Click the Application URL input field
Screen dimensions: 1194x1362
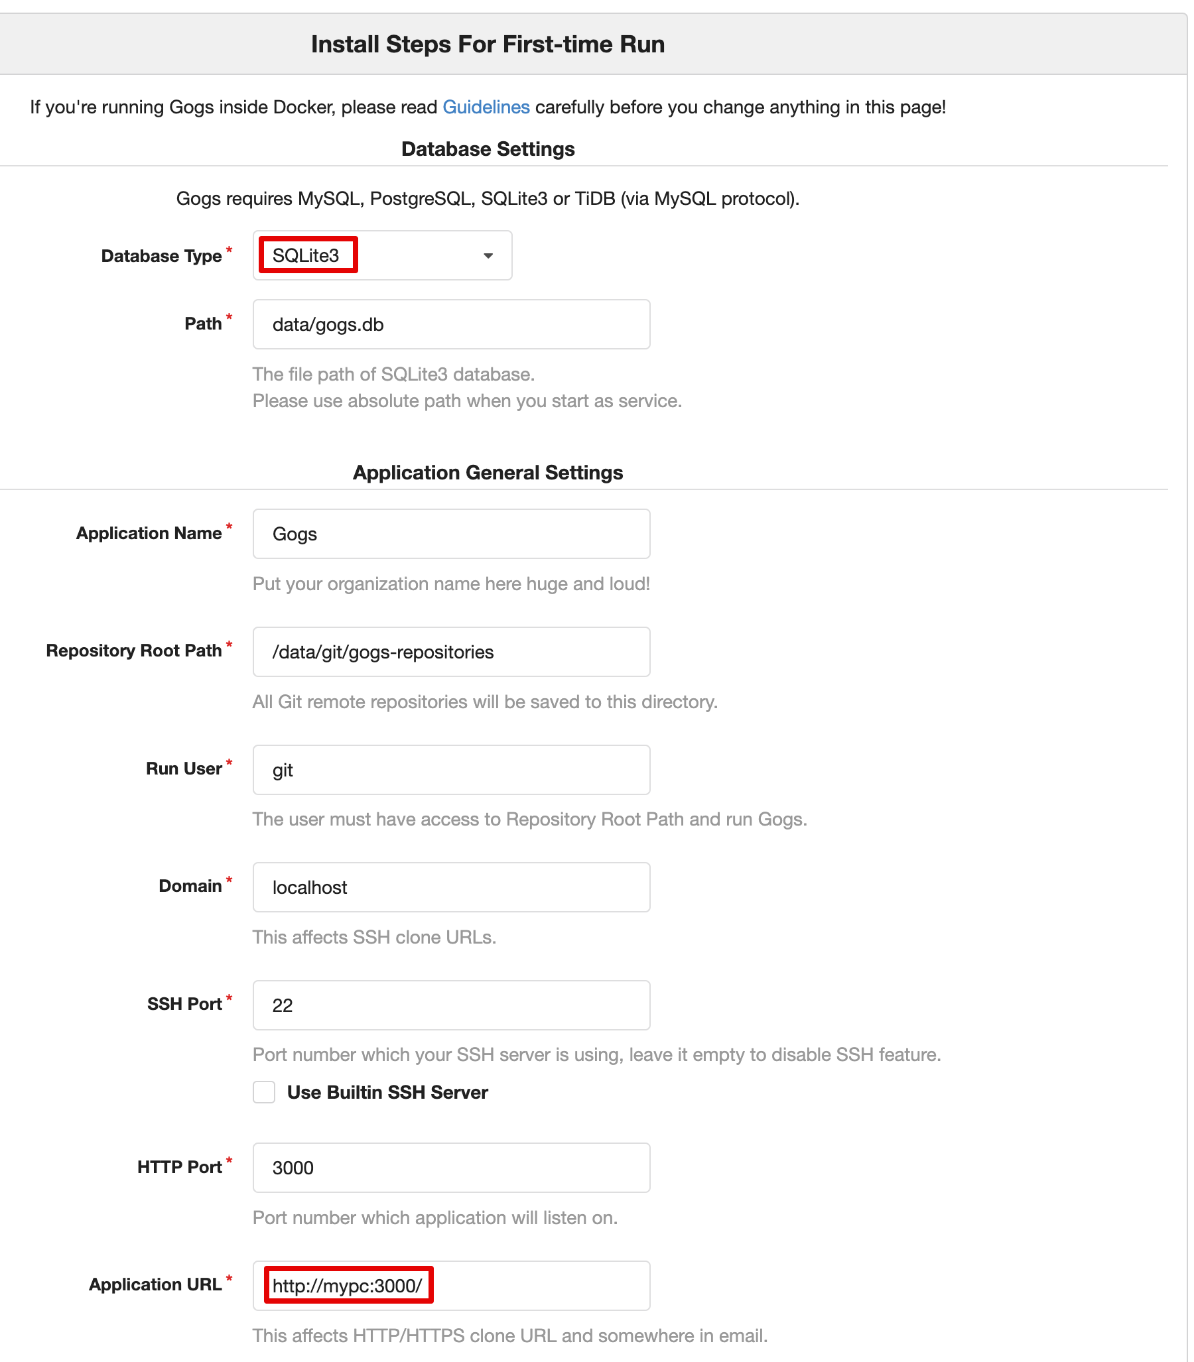point(451,1286)
